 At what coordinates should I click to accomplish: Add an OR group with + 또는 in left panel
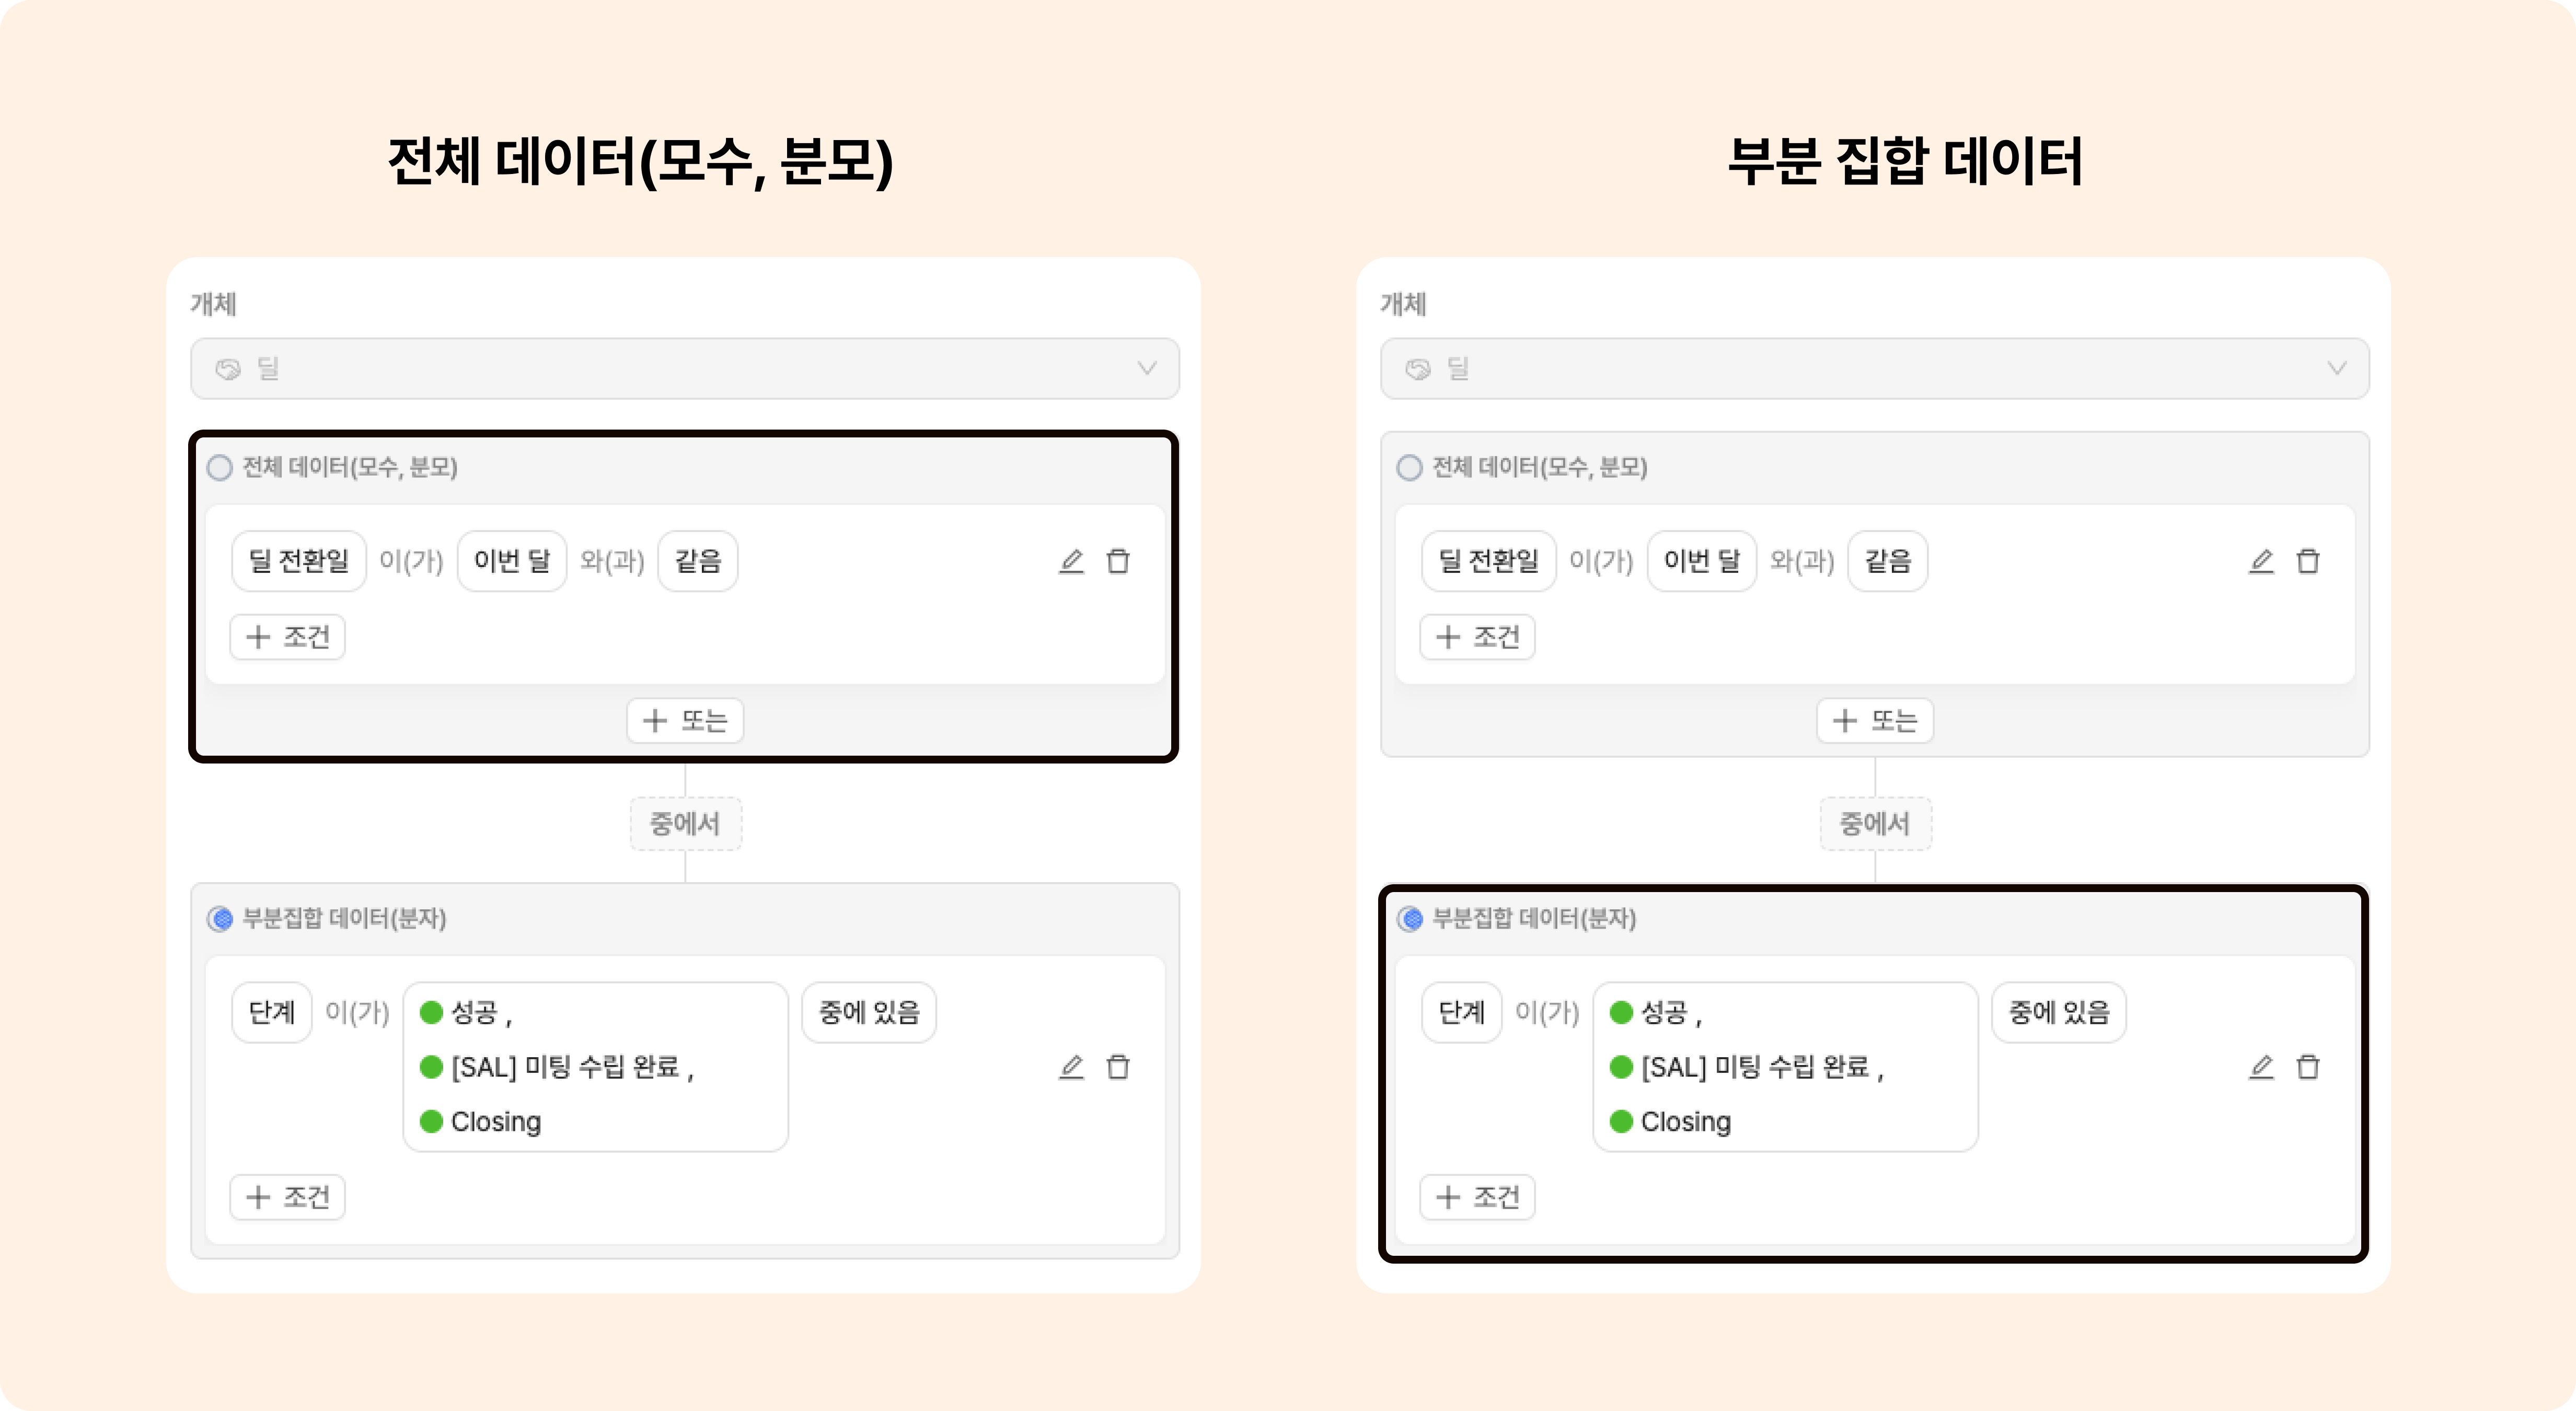685,720
